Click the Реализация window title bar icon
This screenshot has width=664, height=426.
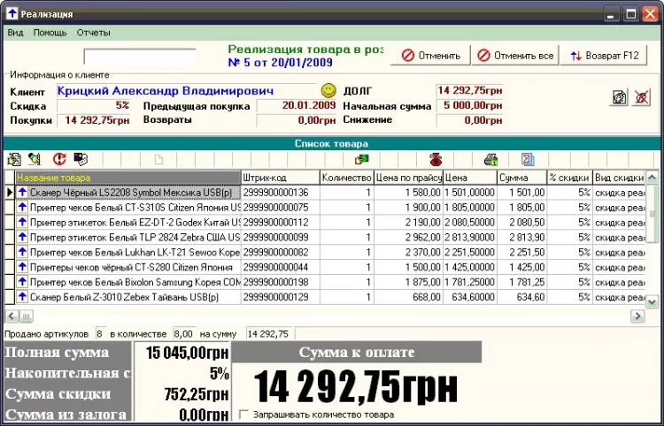(12, 13)
